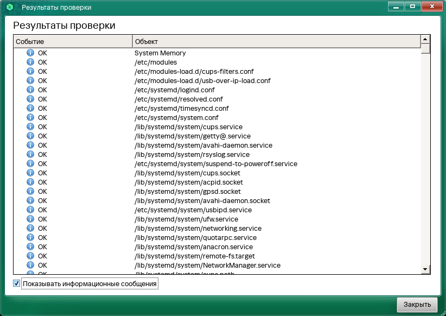
Task: Select the /etc/systemd/resolved.conf row
Action: pyautogui.click(x=179, y=99)
